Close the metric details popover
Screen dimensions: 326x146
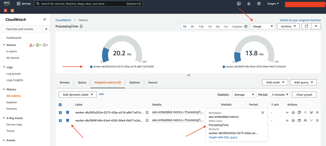(263, 112)
